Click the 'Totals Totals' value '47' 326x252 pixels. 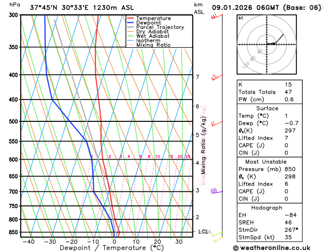point(288,92)
